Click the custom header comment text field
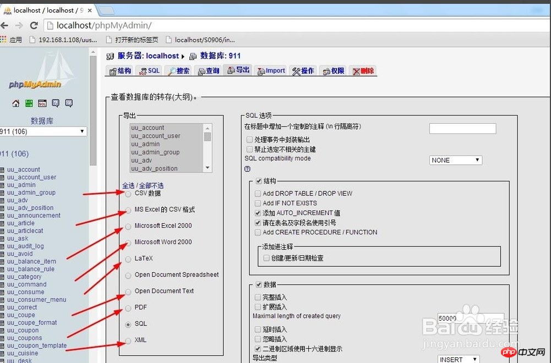 click(462, 129)
